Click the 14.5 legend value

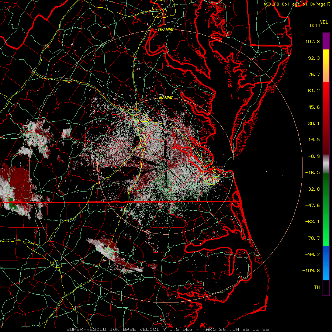point(314,140)
